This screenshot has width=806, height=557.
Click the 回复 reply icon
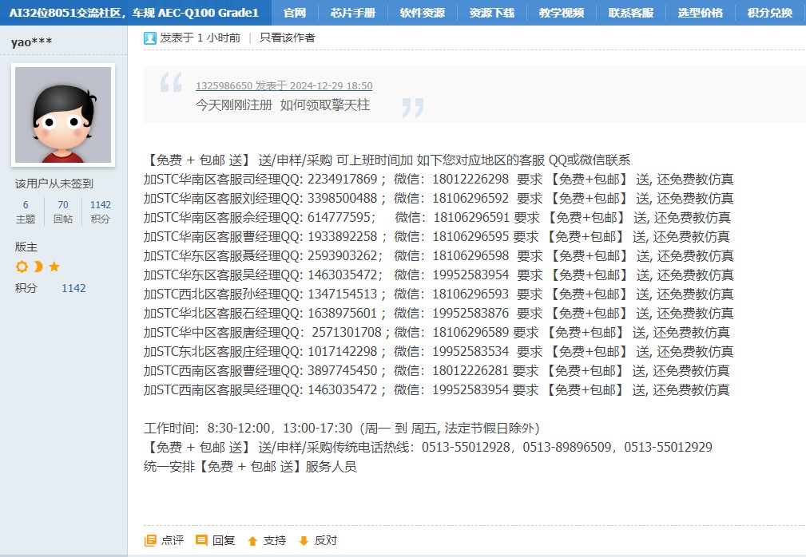(x=201, y=540)
